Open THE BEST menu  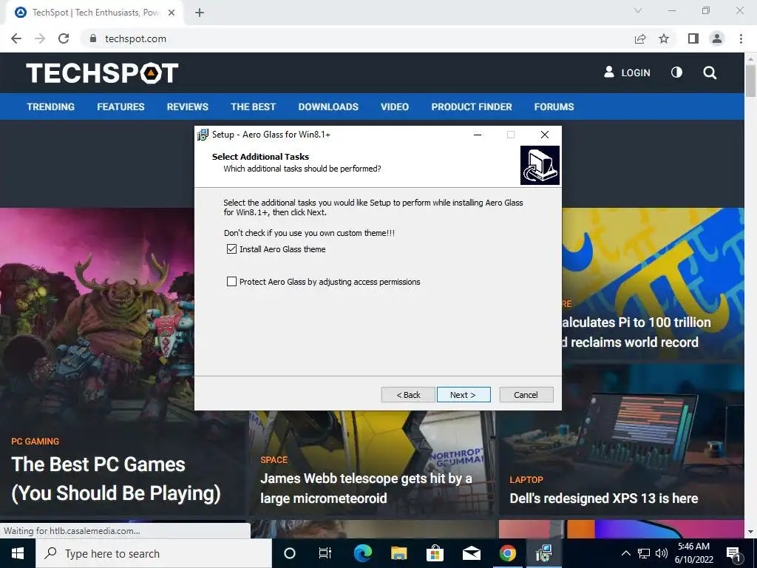[x=254, y=106]
